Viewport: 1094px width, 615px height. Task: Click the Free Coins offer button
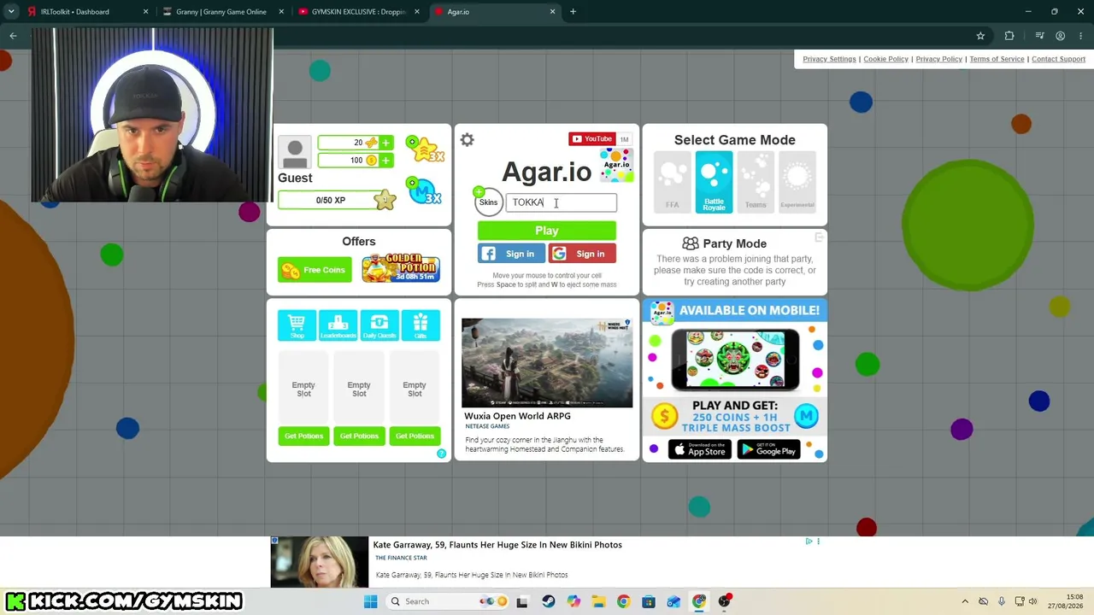[315, 270]
